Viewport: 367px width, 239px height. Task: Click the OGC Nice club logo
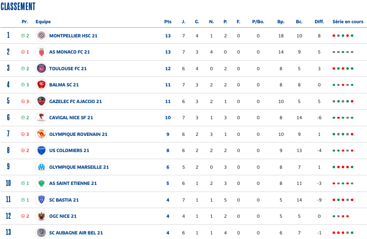tap(41, 216)
